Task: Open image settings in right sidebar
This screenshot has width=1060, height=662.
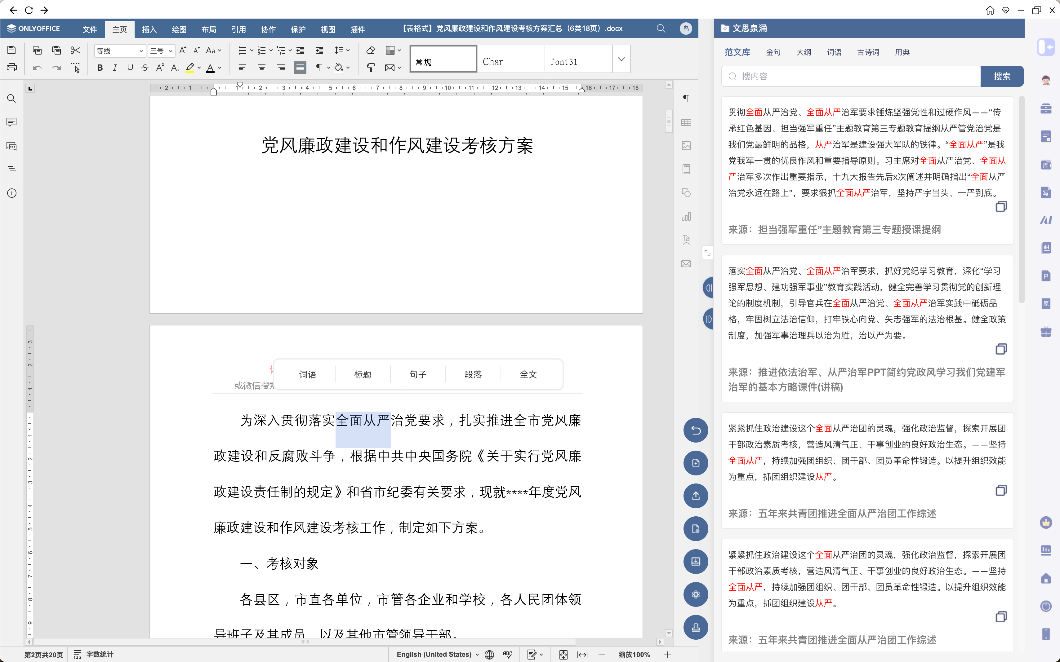Action: [x=686, y=146]
